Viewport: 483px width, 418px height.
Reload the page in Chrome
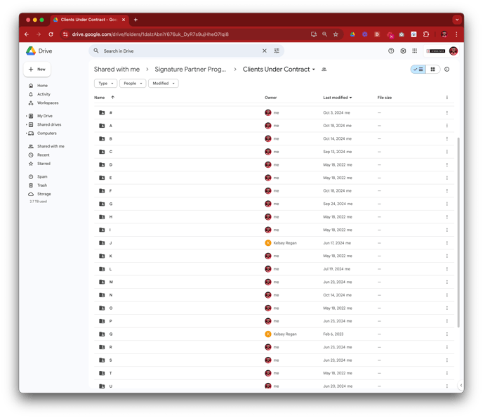[51, 34]
